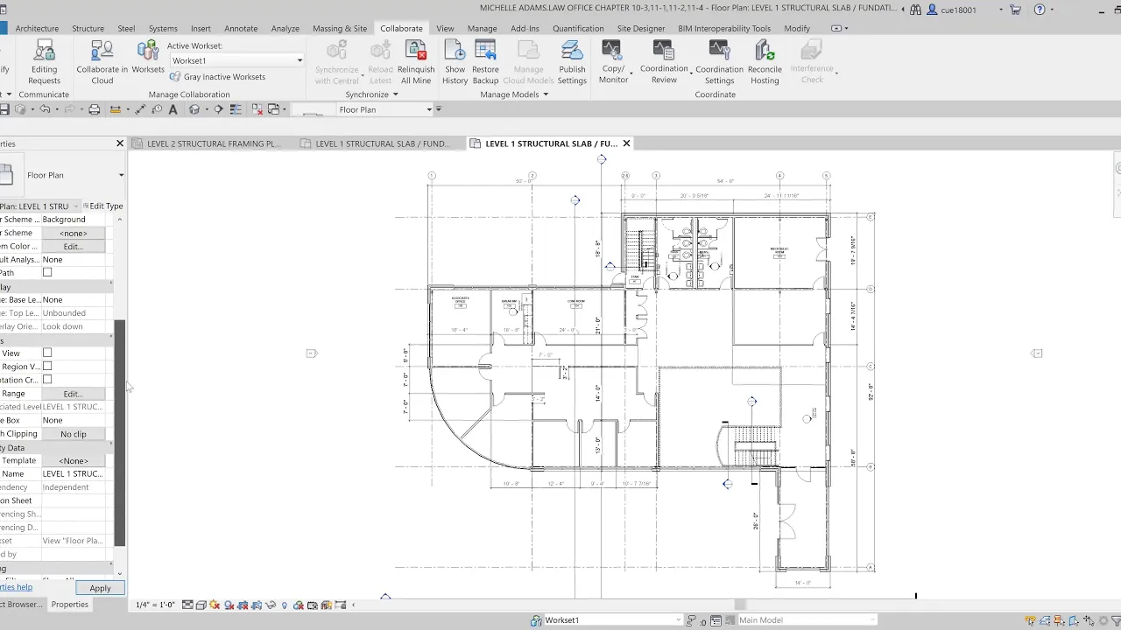Select the Text tool (A icon)
Screen dimensions: 1121x630
(173, 109)
